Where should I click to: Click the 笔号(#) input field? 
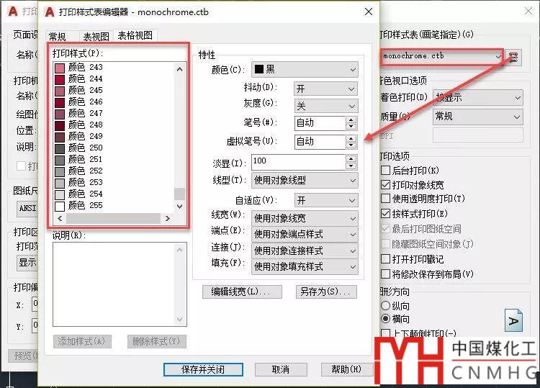(x=320, y=123)
